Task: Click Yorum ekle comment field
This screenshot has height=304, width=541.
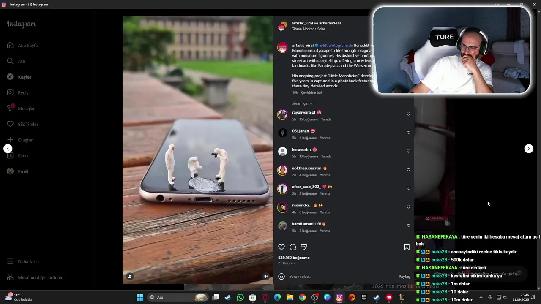Action: [x=342, y=277]
